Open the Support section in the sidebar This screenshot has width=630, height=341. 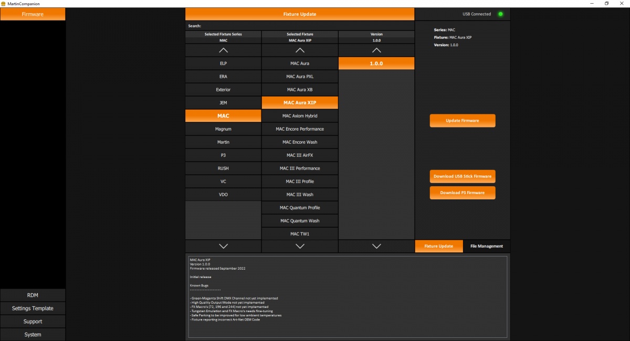(x=33, y=321)
